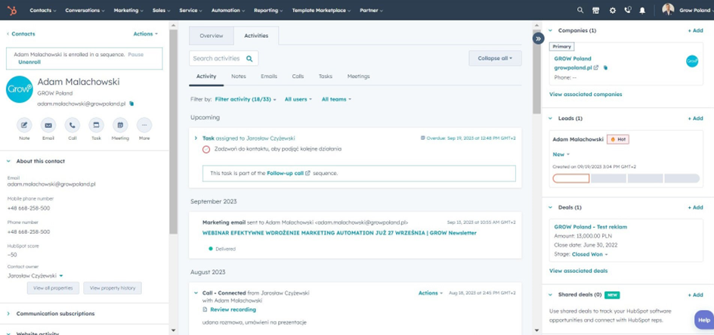Open View associated deals link
The height and width of the screenshot is (335, 714).
[x=578, y=271]
